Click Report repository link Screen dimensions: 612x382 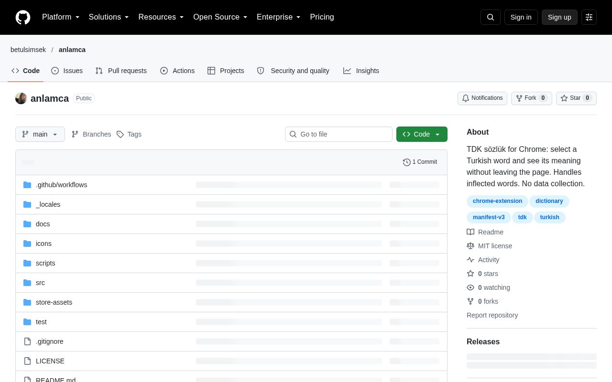click(x=492, y=315)
